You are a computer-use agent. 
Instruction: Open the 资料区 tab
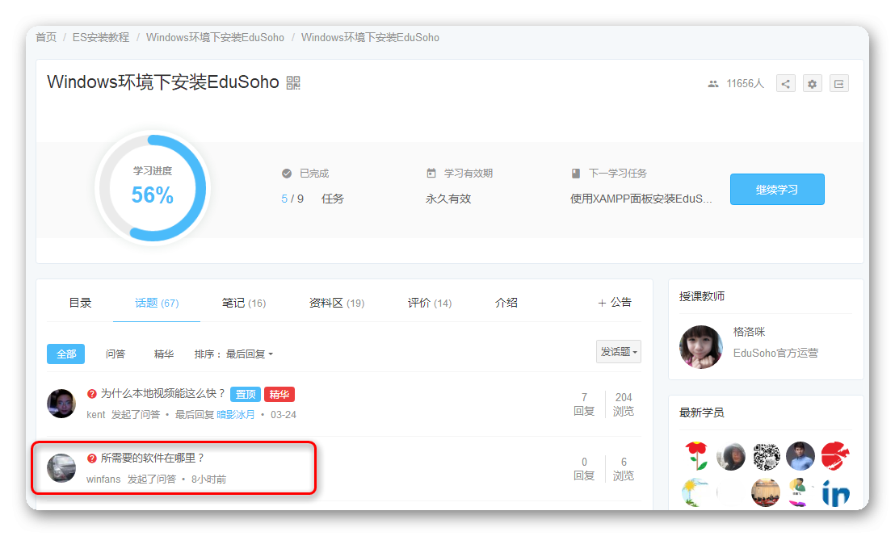(336, 303)
